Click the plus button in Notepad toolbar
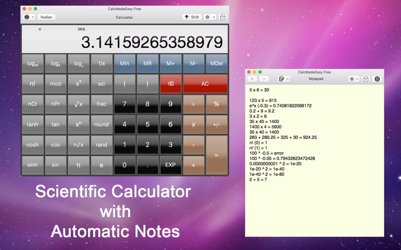 (252, 79)
